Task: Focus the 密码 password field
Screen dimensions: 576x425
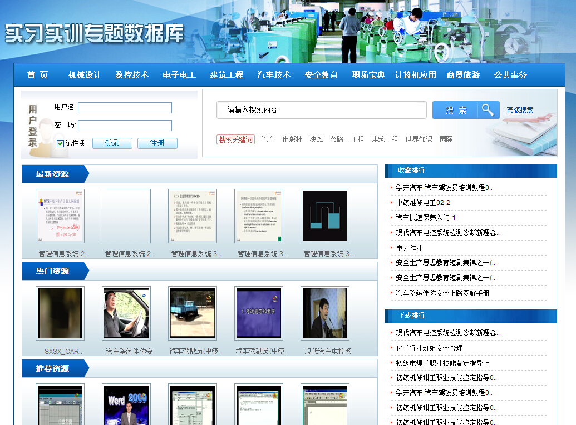Action: (125, 126)
